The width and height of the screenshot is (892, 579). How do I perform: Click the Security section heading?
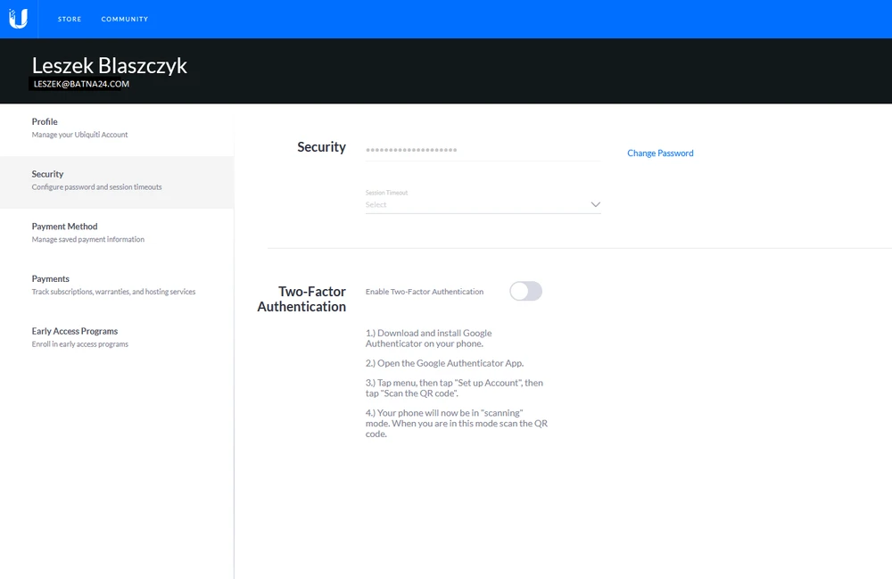[321, 147]
